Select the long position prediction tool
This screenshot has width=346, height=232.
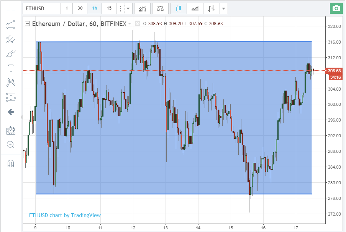(x=11, y=97)
